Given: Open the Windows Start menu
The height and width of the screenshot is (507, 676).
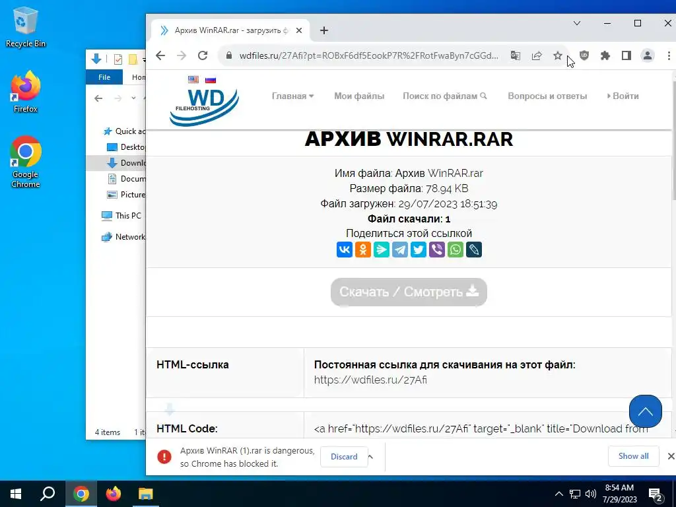Looking at the screenshot, I should (16, 494).
